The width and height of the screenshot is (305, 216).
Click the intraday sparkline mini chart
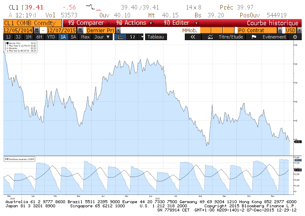93,7
